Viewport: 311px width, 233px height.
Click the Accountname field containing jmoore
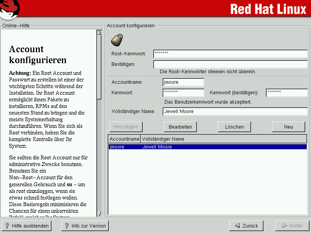[183, 82]
